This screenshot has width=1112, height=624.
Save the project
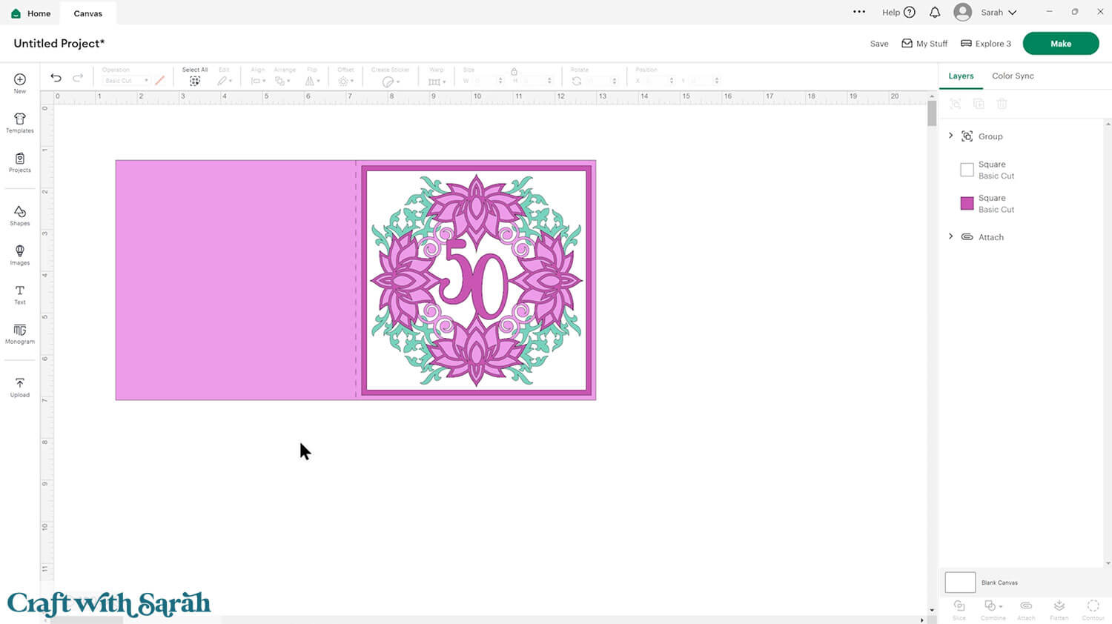coord(879,44)
